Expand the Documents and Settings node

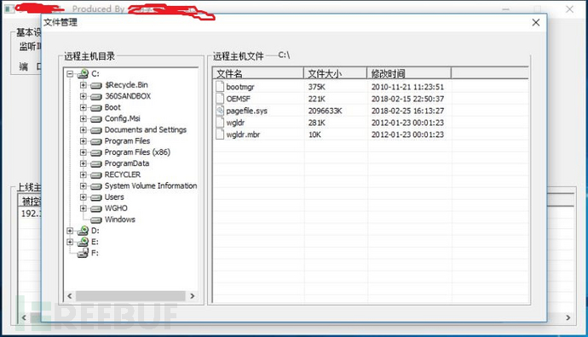84,130
